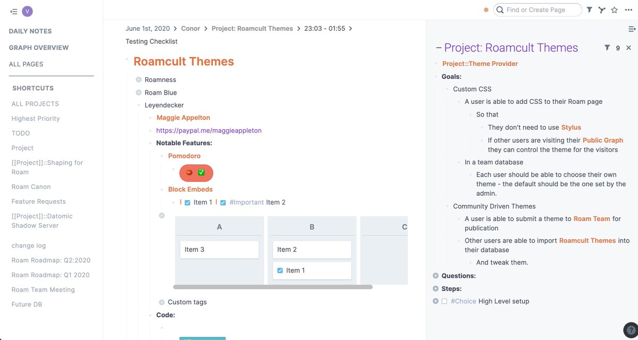Open the purple user avatar V

[28, 12]
